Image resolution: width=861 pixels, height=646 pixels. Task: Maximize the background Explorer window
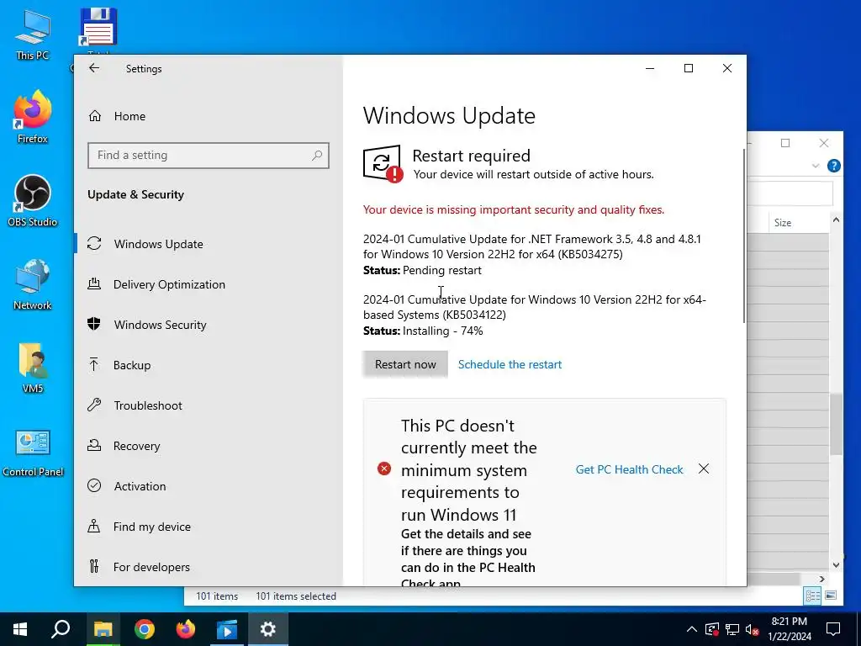pos(785,143)
